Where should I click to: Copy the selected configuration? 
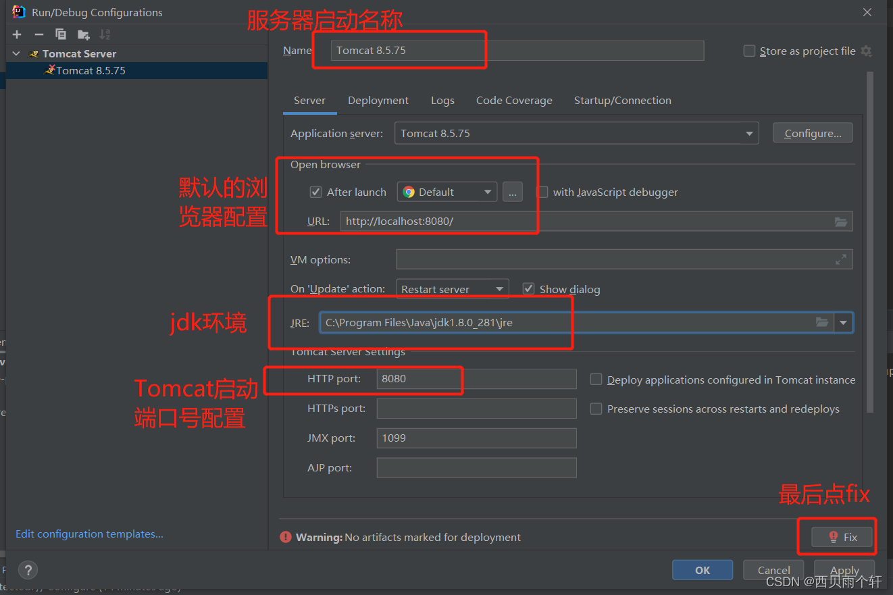click(x=61, y=34)
